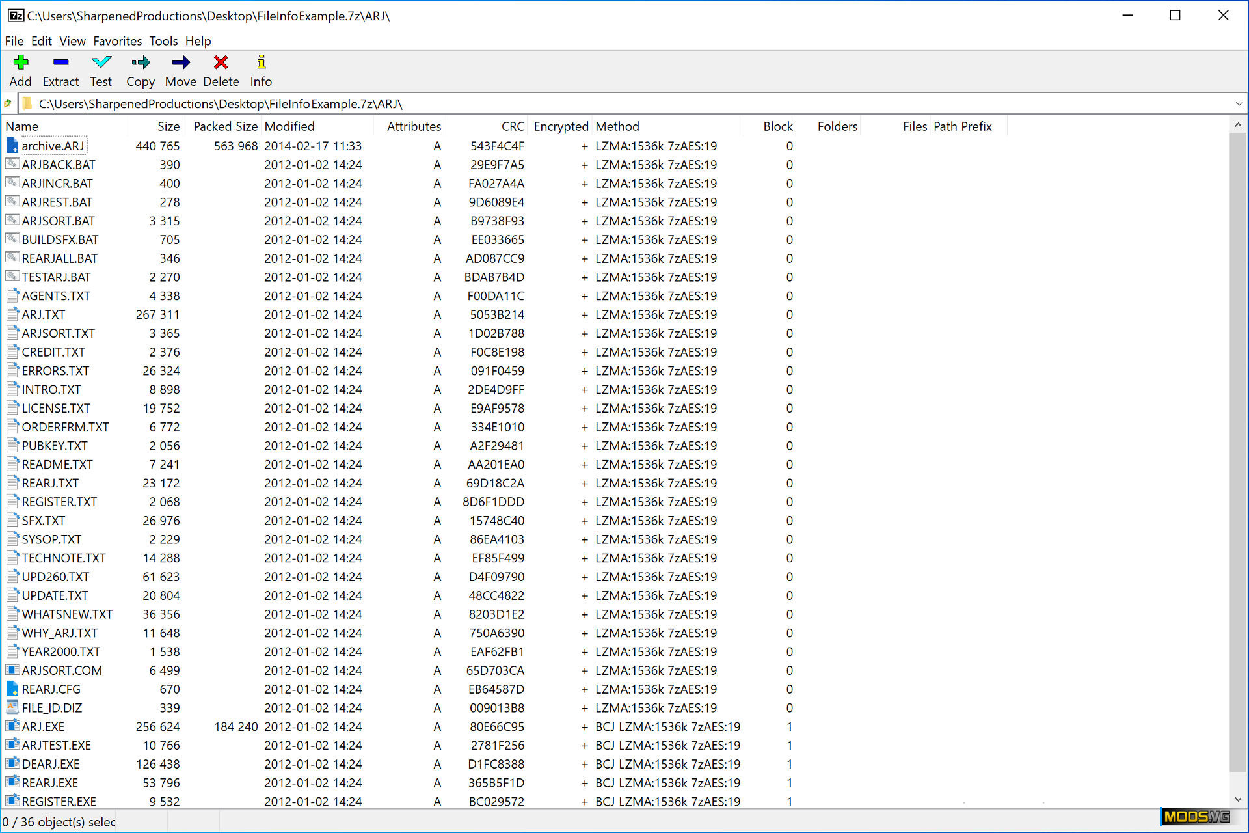Viewport: 1249px width, 833px height.
Task: Sort files by the Size column header
Action: pyautogui.click(x=168, y=126)
